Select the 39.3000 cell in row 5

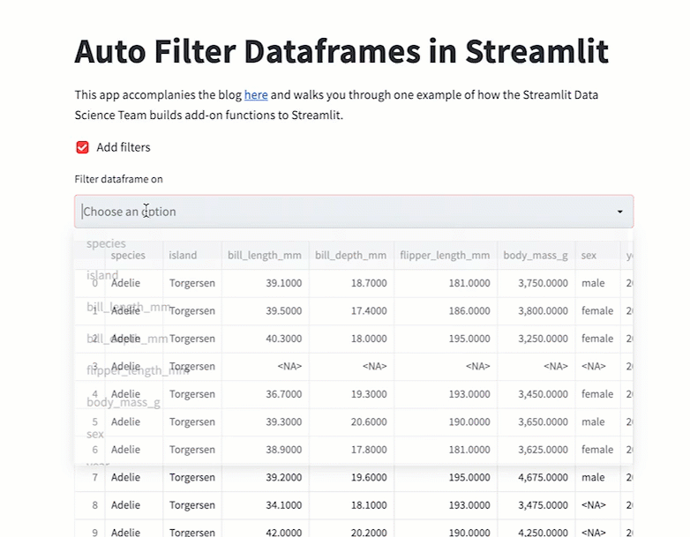coord(266,421)
